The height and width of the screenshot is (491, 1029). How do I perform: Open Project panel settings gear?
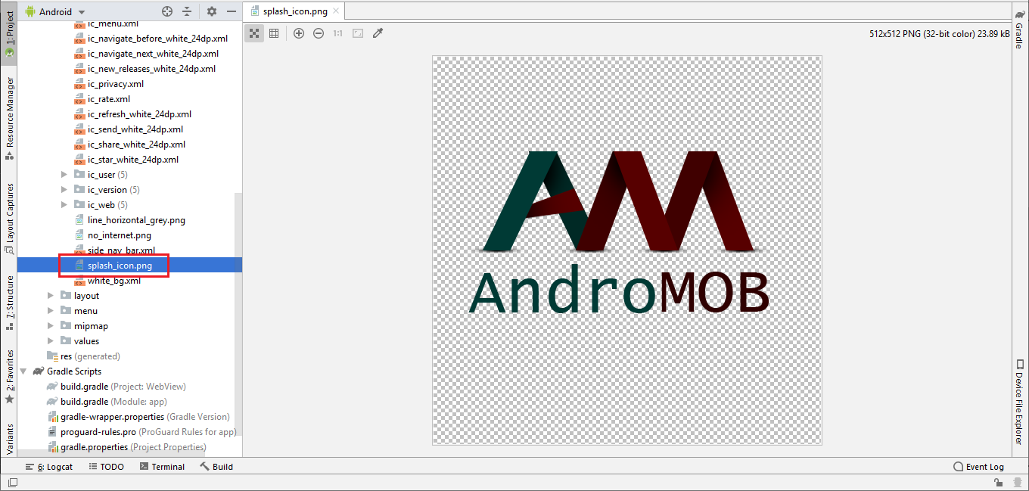[x=212, y=11]
